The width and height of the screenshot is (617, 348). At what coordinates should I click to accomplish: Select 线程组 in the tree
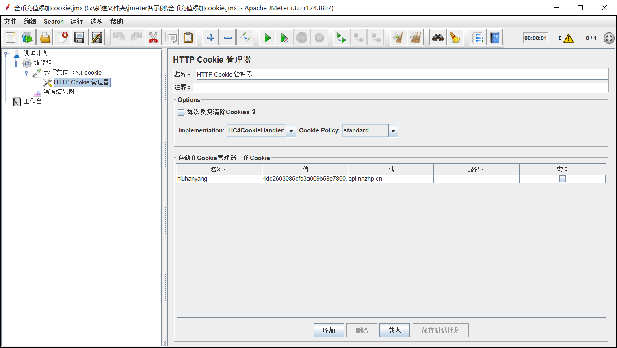pos(43,63)
